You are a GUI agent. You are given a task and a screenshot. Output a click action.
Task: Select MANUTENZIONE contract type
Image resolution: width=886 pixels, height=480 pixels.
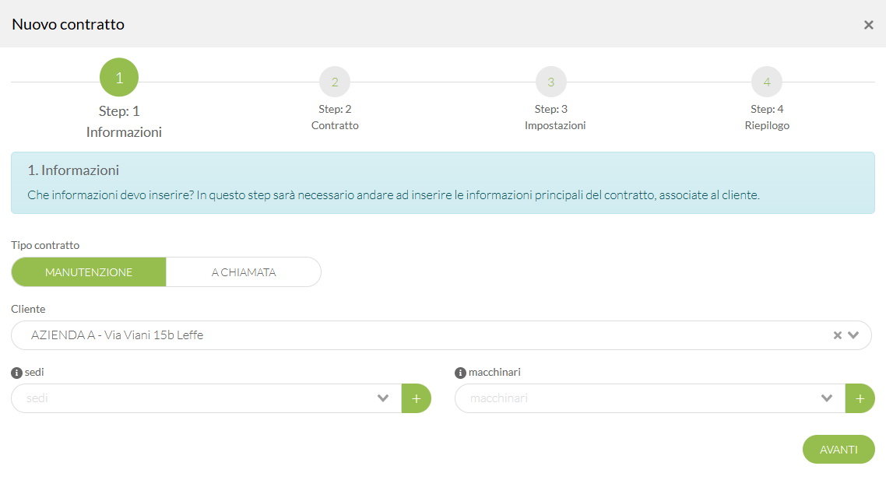pyautogui.click(x=89, y=272)
